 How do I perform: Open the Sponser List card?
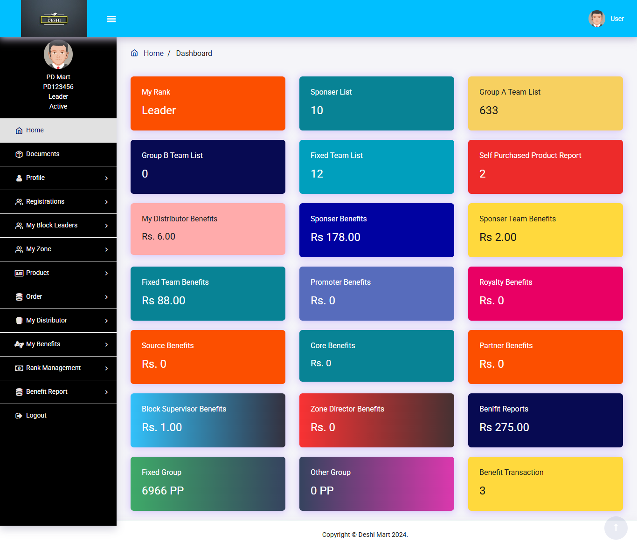(x=376, y=103)
